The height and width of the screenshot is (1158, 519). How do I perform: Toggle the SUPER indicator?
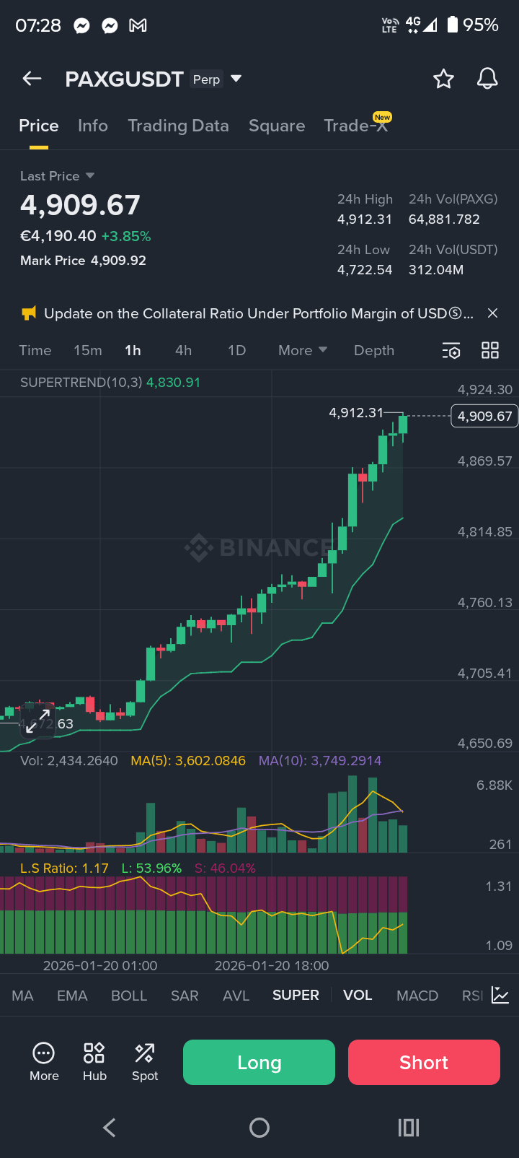pos(296,996)
